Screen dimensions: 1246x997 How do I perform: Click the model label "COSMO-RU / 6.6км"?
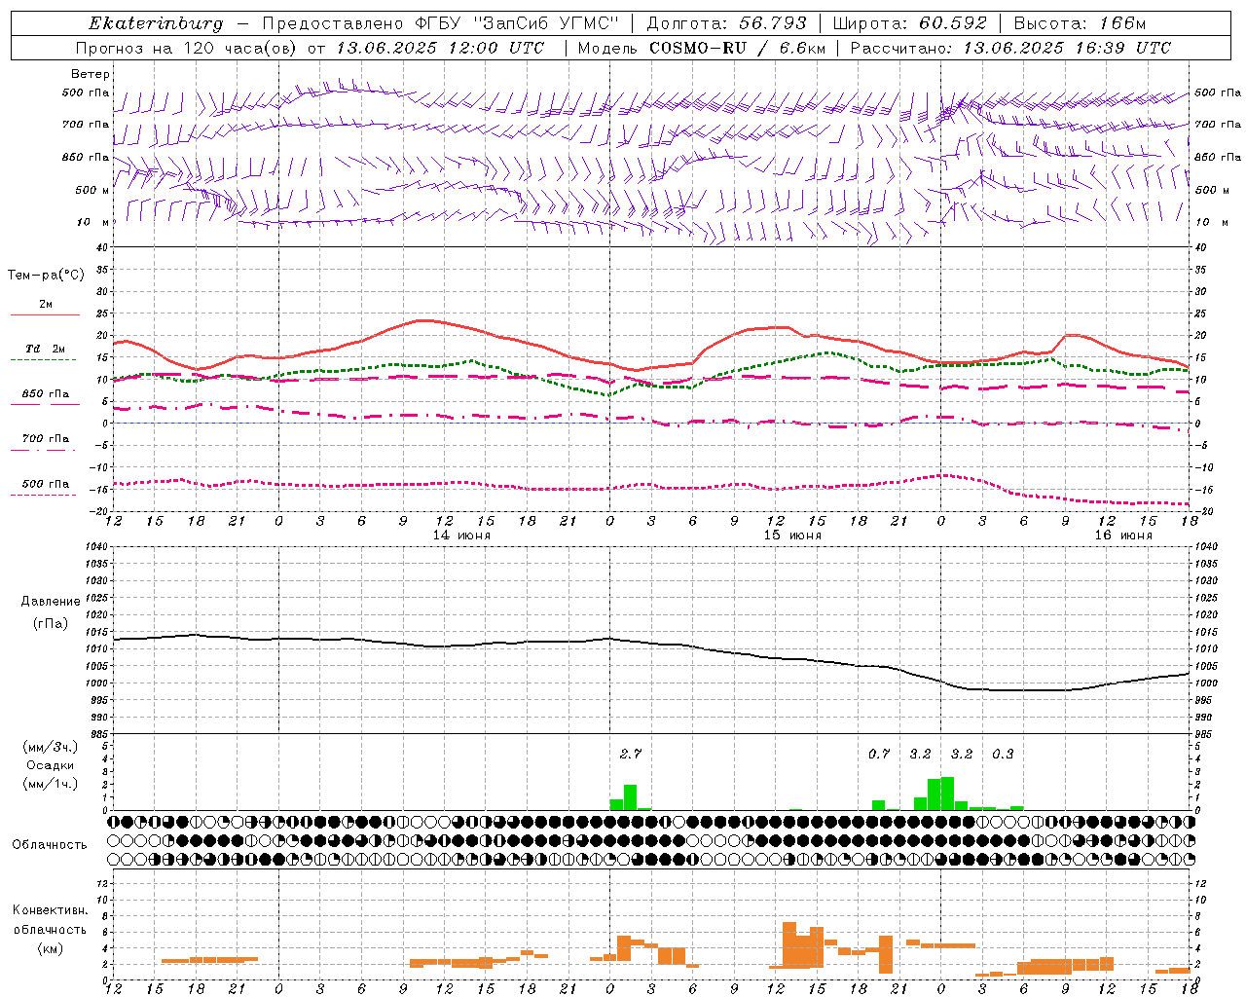(x=737, y=48)
